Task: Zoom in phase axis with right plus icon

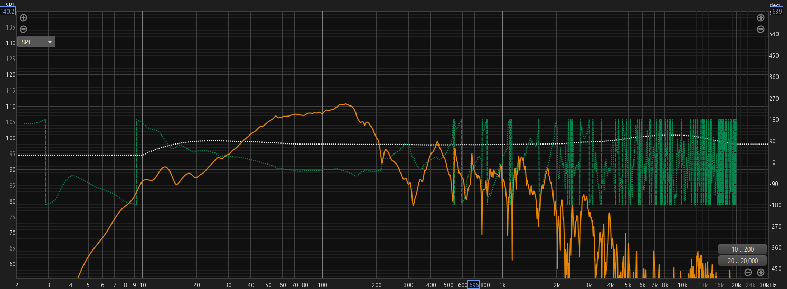Action: (x=761, y=18)
